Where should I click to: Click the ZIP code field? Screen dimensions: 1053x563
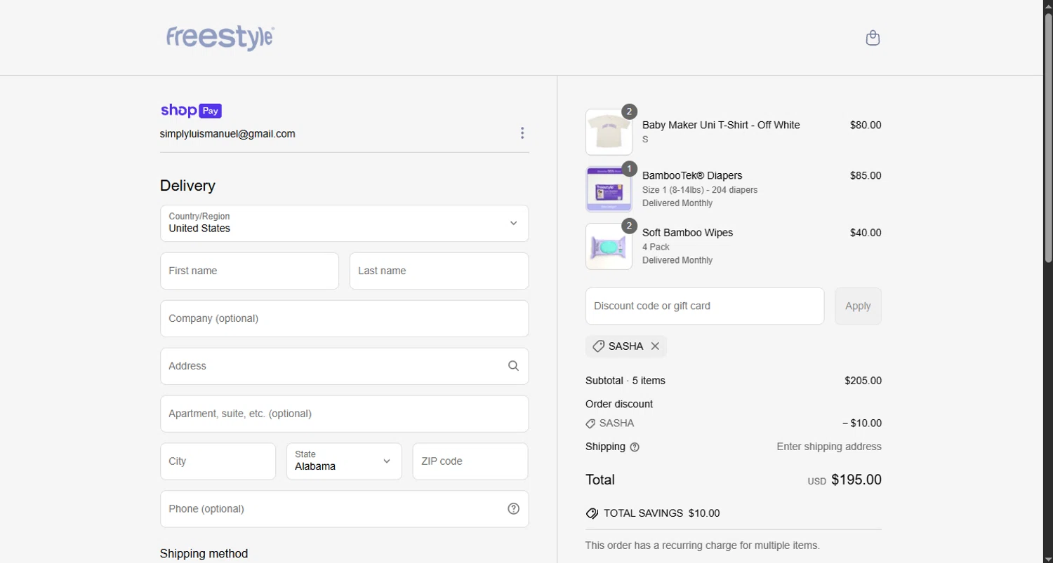pyautogui.click(x=470, y=461)
